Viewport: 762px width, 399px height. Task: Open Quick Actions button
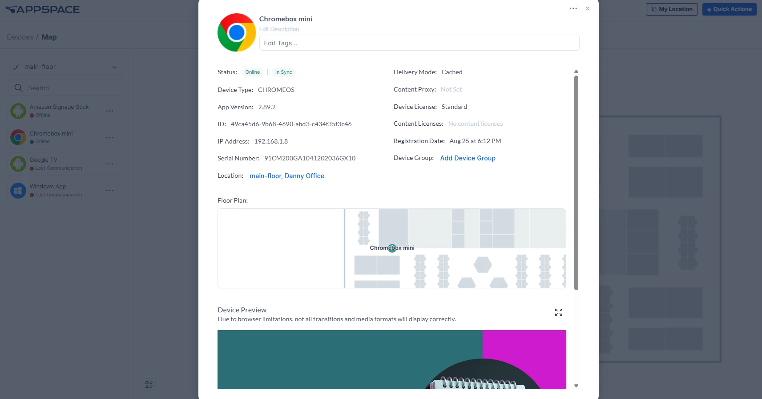click(729, 9)
